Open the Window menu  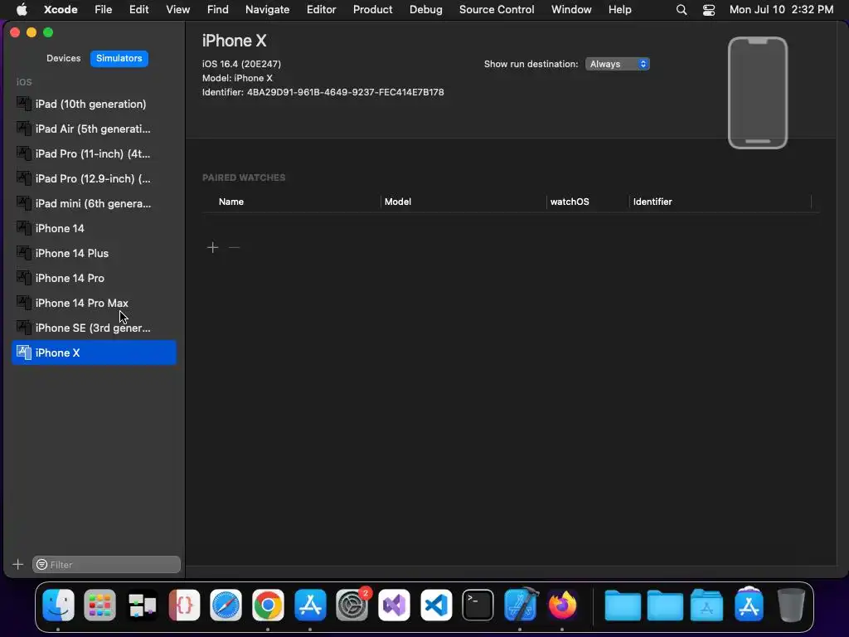571,10
